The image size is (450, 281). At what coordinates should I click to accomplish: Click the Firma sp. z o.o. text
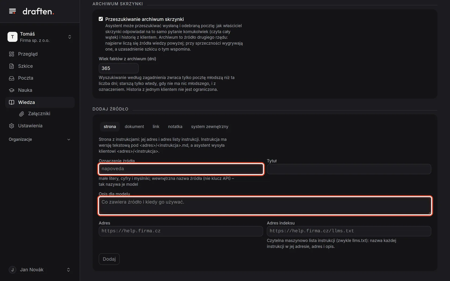[35, 40]
